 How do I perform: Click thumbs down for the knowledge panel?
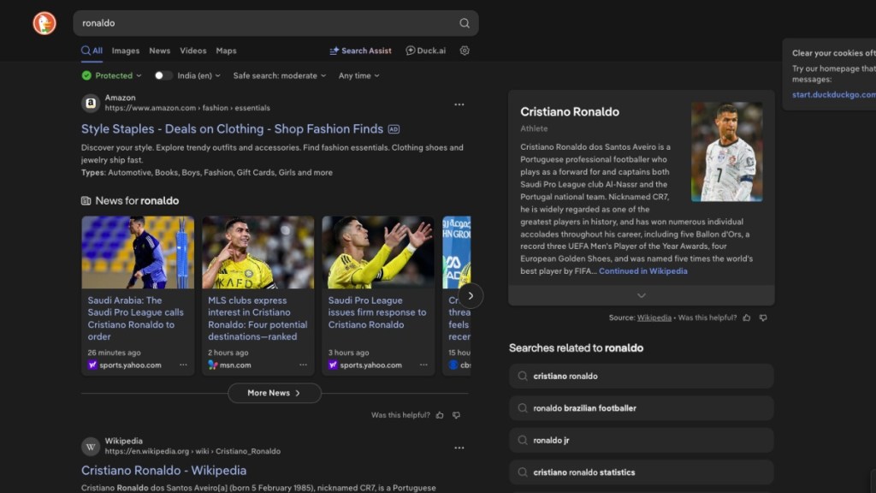(762, 317)
